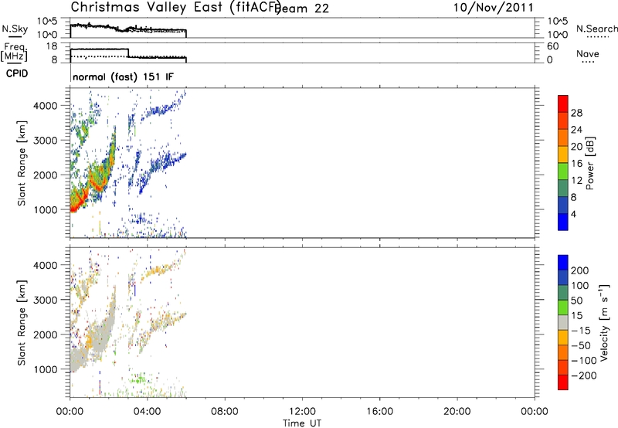618x428 pixels.
Task: Click the red bottom Velocity colorbar segment
Action: 563,382
